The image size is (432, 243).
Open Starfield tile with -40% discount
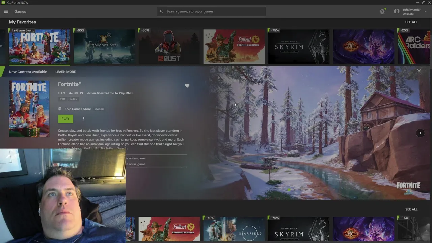pyautogui.click(x=234, y=229)
